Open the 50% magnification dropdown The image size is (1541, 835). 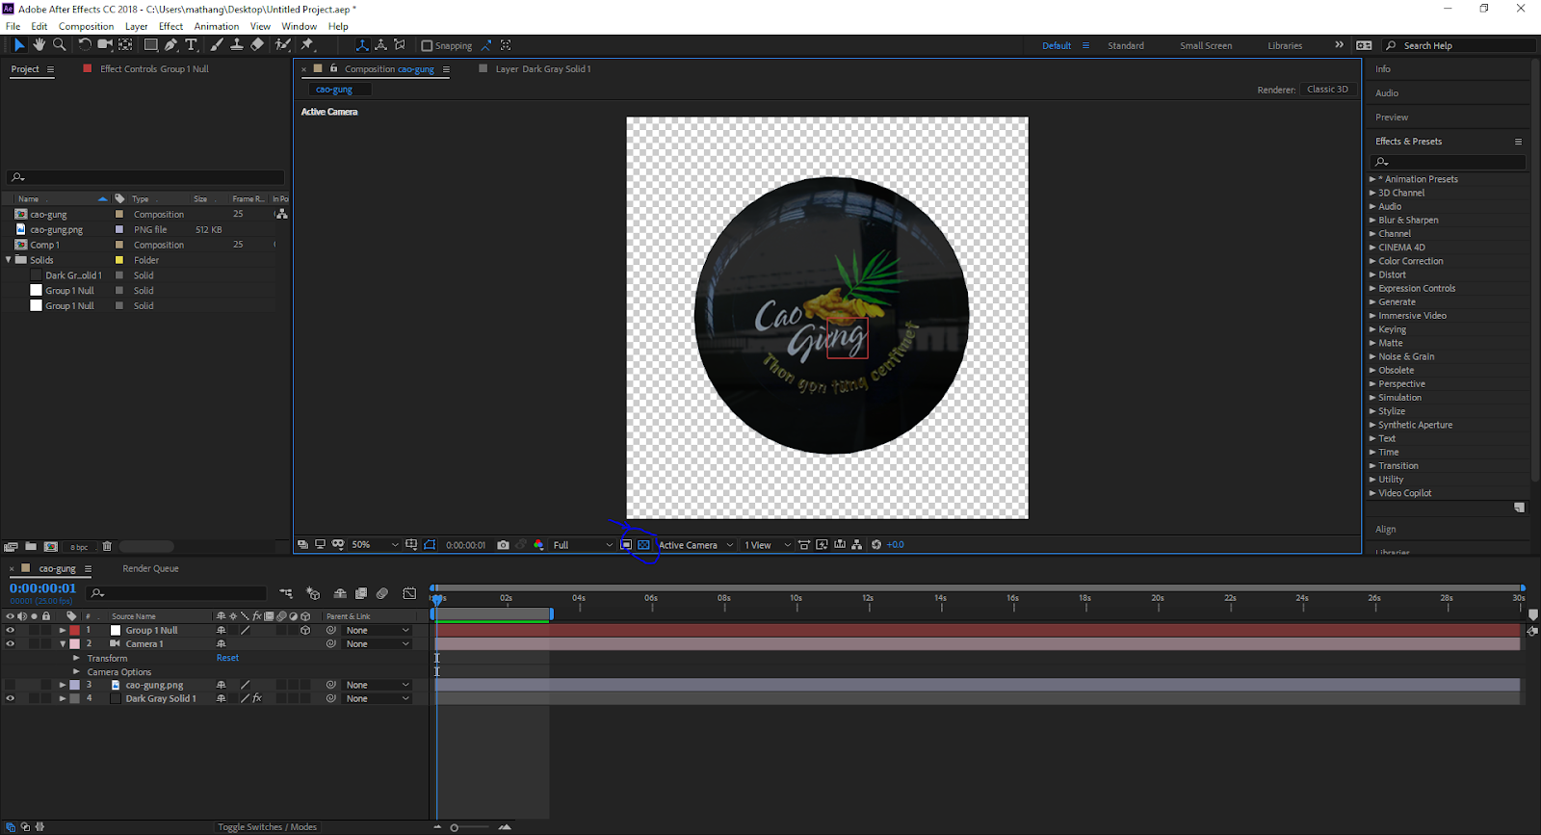(x=375, y=544)
